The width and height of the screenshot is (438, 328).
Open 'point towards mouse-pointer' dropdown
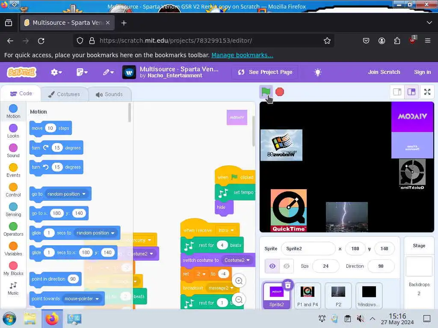[x=97, y=299]
